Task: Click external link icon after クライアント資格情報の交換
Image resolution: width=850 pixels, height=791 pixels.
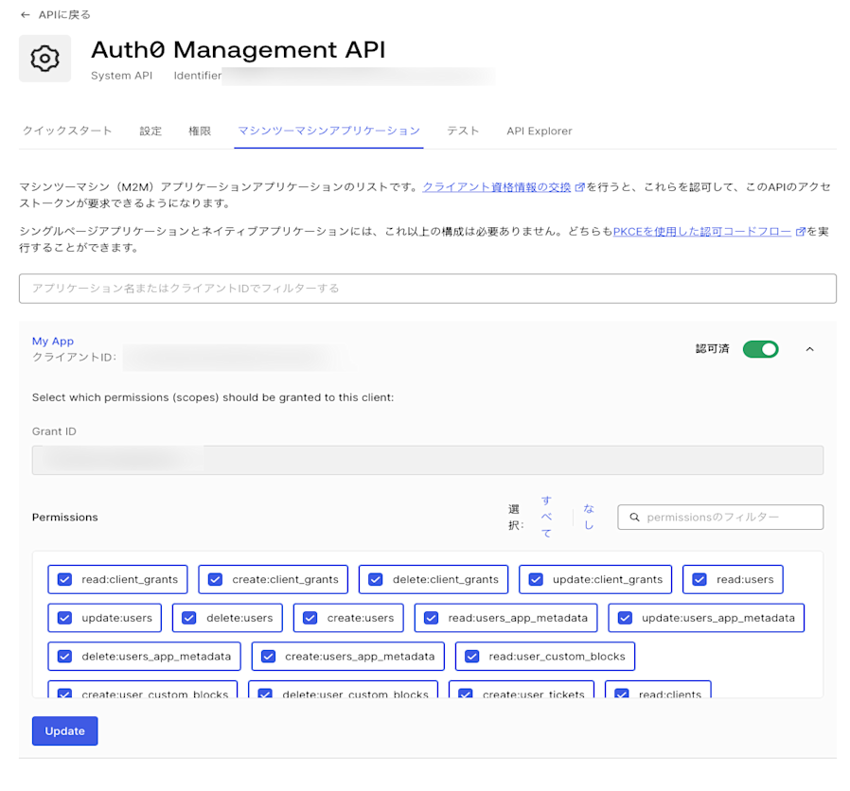Action: pos(579,187)
